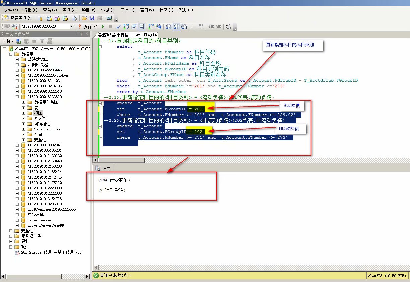Click the 新建查询(N) button
410x282 pixels.
[18, 18]
